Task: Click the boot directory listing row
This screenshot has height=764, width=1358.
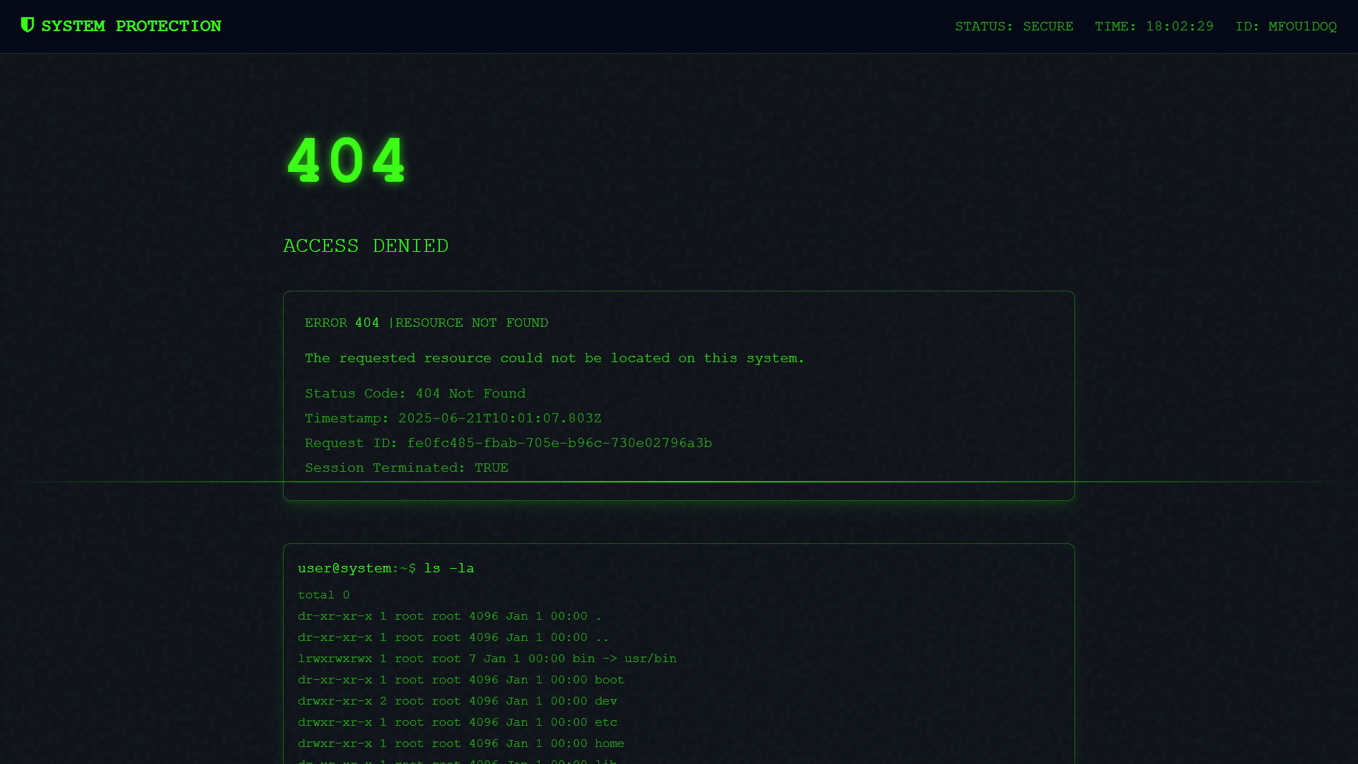Action: click(461, 680)
